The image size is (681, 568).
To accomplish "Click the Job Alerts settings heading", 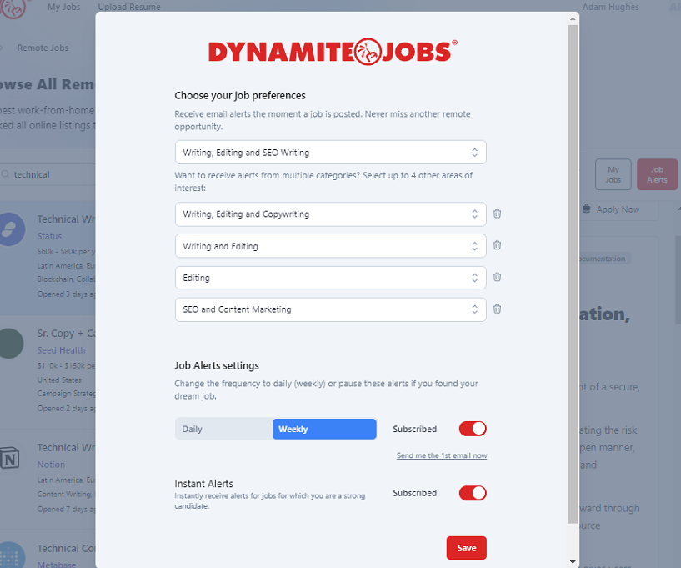I will [x=217, y=365].
